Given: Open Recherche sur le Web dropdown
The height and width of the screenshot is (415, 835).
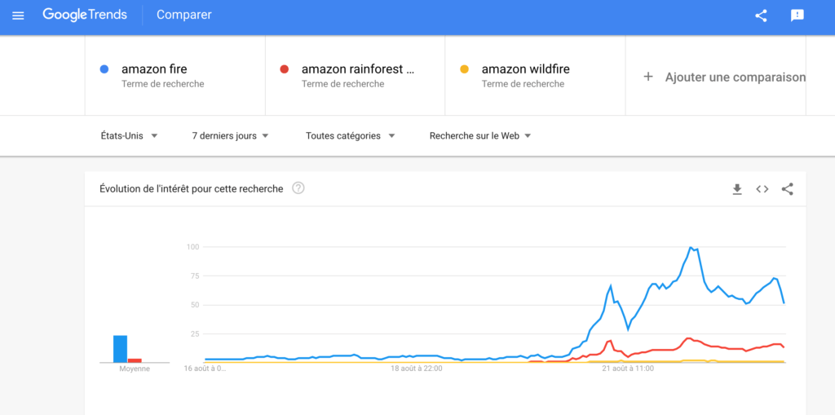Looking at the screenshot, I should pyautogui.click(x=479, y=136).
